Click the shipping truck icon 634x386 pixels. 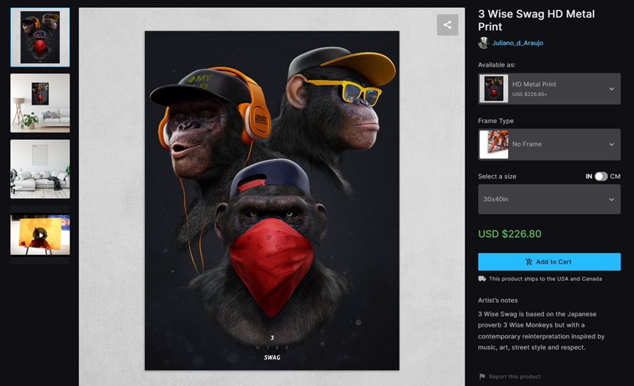(x=482, y=278)
